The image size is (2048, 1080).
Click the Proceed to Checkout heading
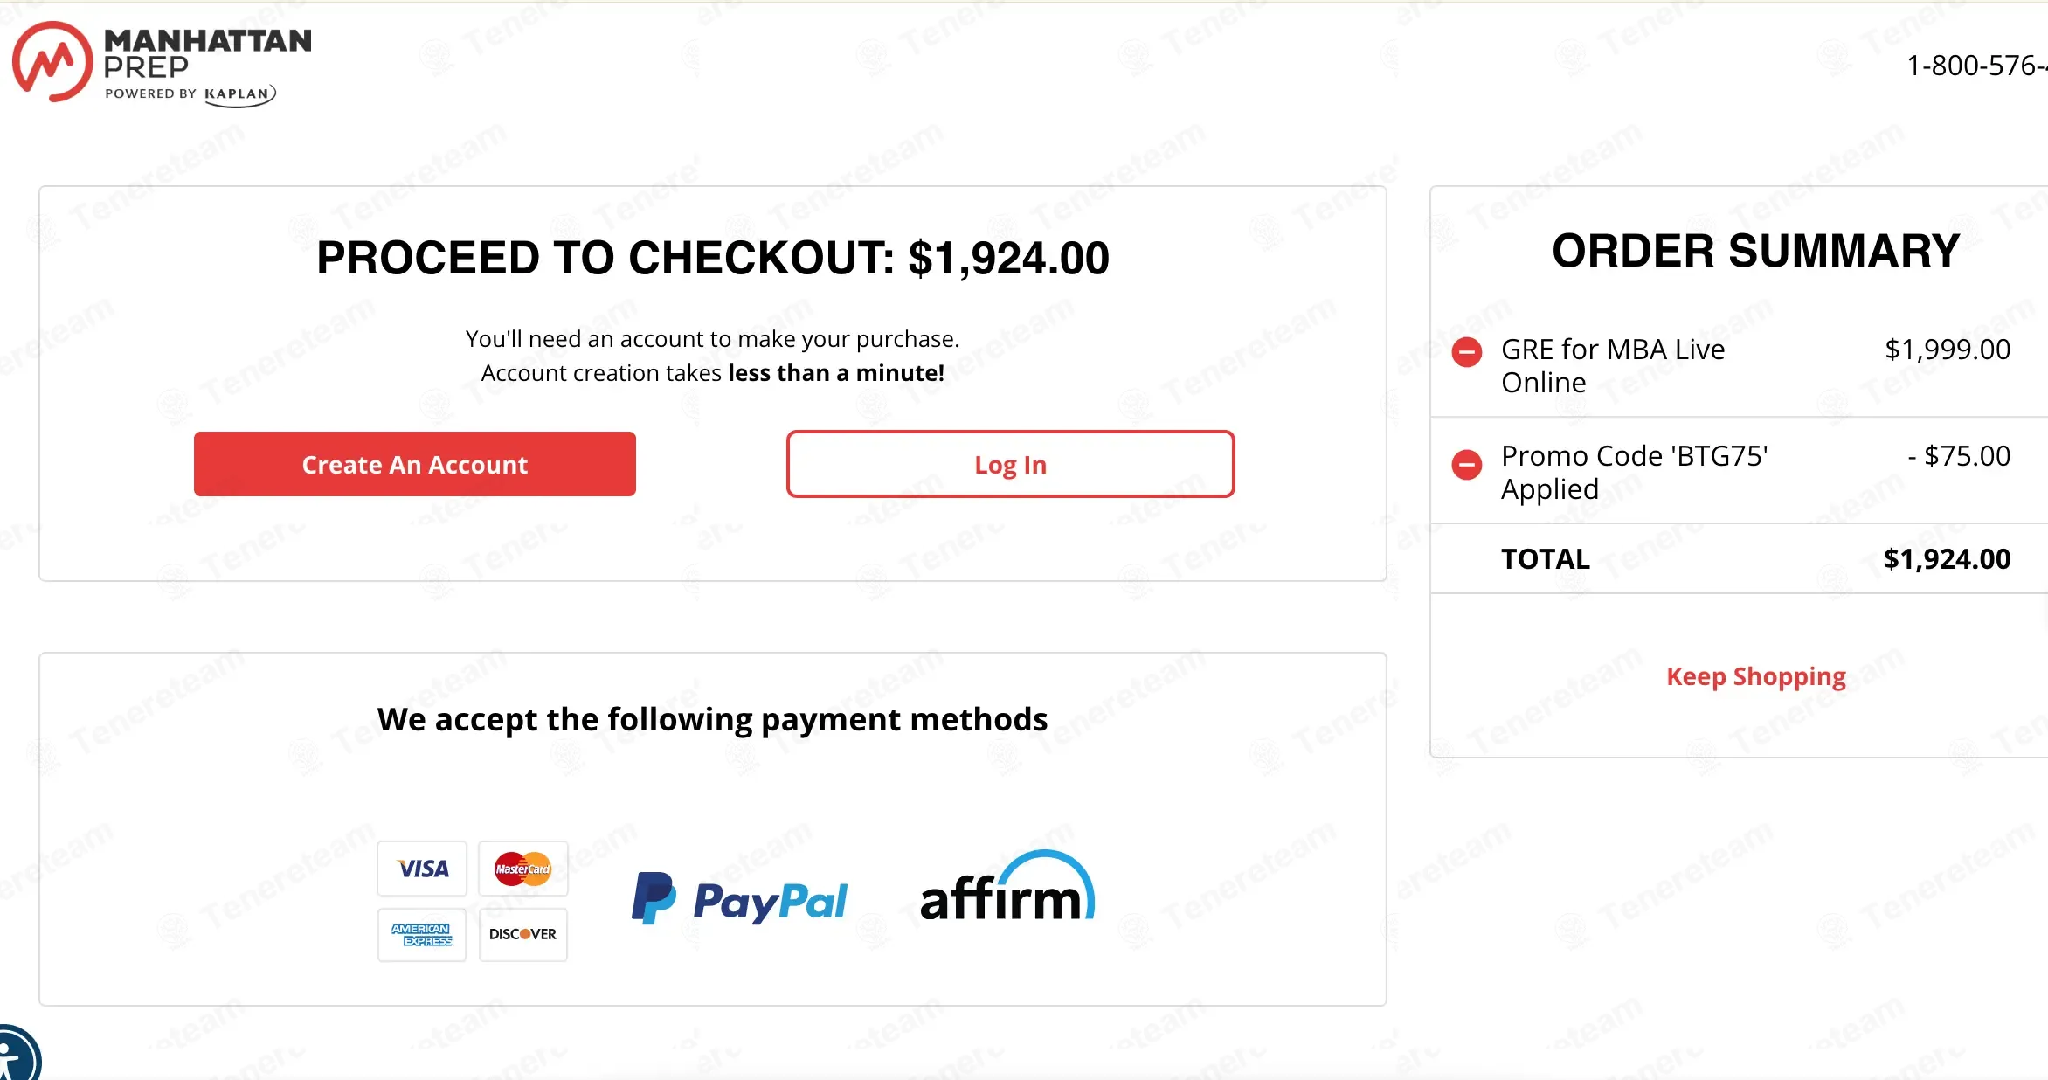(712, 258)
